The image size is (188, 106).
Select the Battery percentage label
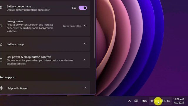coord(19,6)
